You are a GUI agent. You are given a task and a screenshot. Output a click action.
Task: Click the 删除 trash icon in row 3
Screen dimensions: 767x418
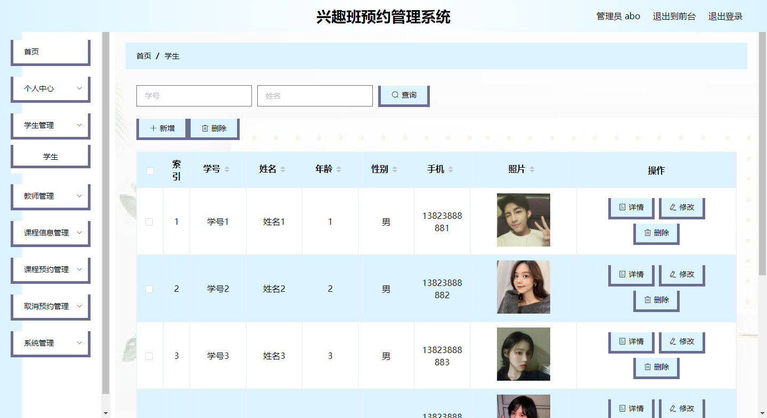(x=648, y=367)
